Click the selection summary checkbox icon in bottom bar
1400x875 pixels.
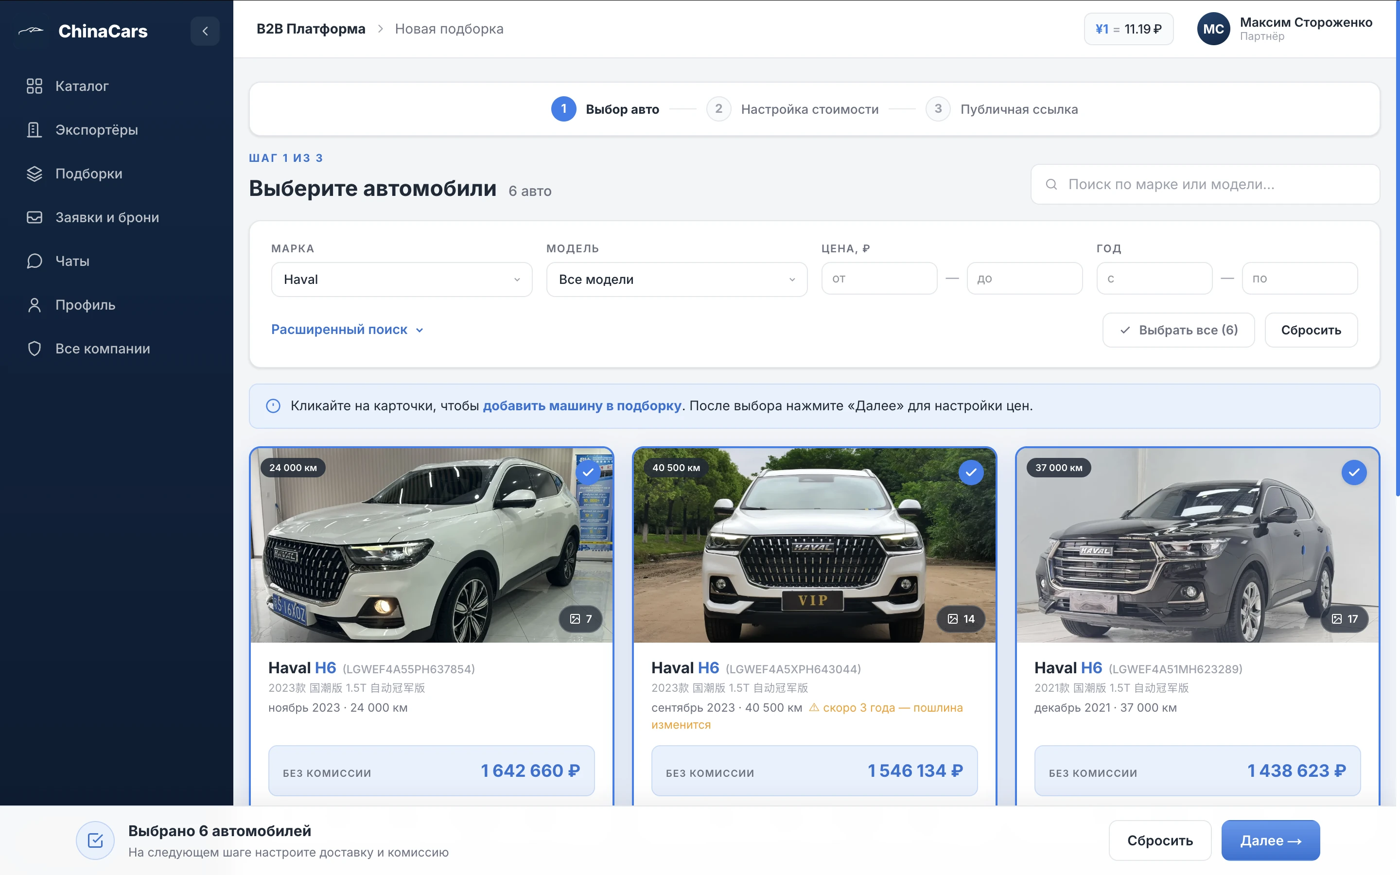coord(95,840)
